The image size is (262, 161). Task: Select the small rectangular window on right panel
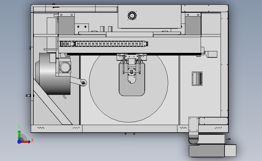[197, 79]
